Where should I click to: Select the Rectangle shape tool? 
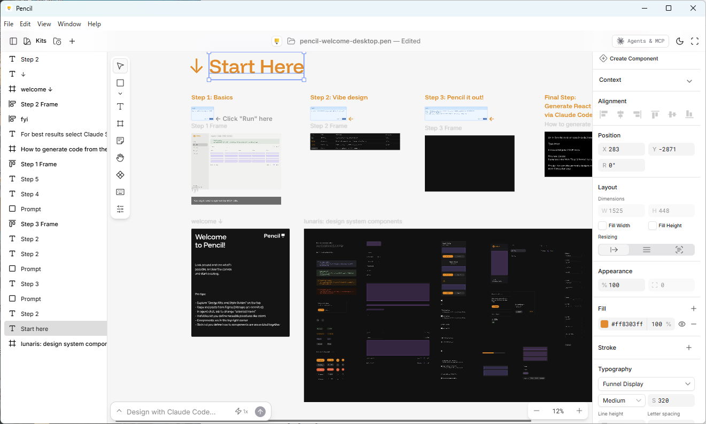pos(120,83)
